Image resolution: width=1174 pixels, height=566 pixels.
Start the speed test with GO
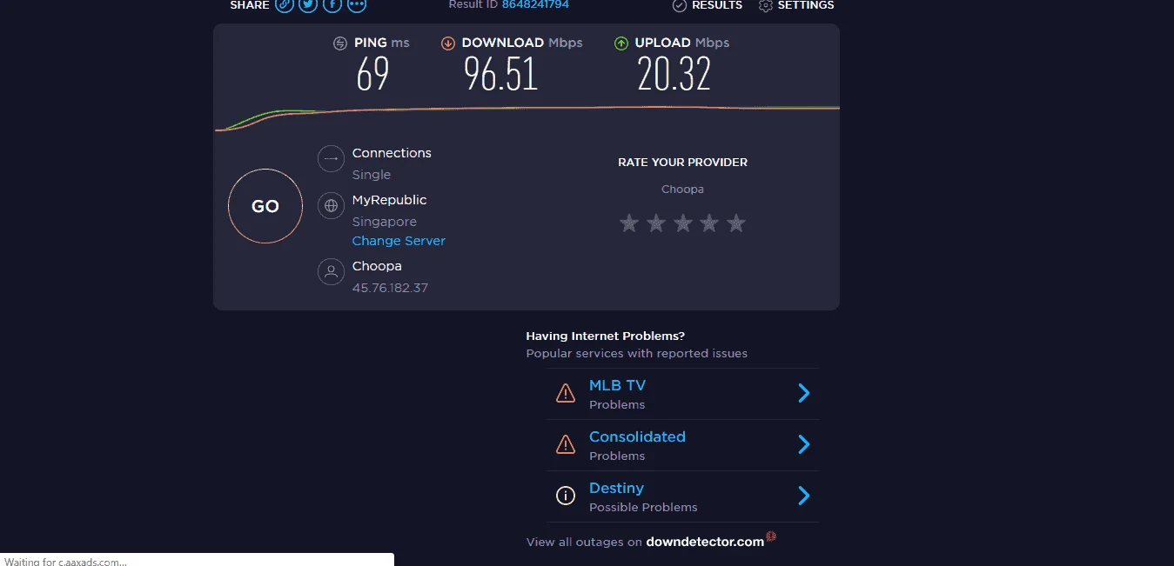point(265,206)
